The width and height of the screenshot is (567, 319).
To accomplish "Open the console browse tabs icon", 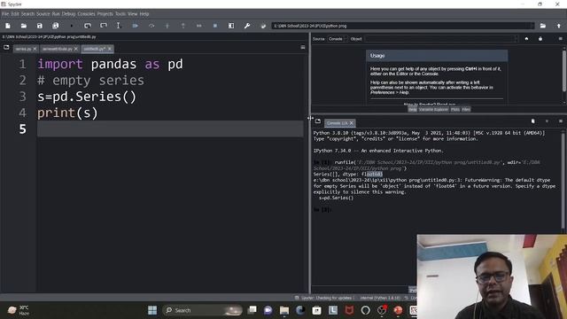I will point(318,121).
